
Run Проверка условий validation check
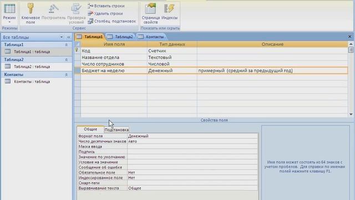point(77,13)
